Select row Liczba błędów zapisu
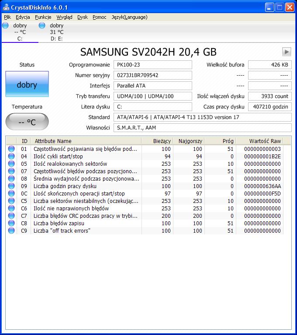 [145, 223]
